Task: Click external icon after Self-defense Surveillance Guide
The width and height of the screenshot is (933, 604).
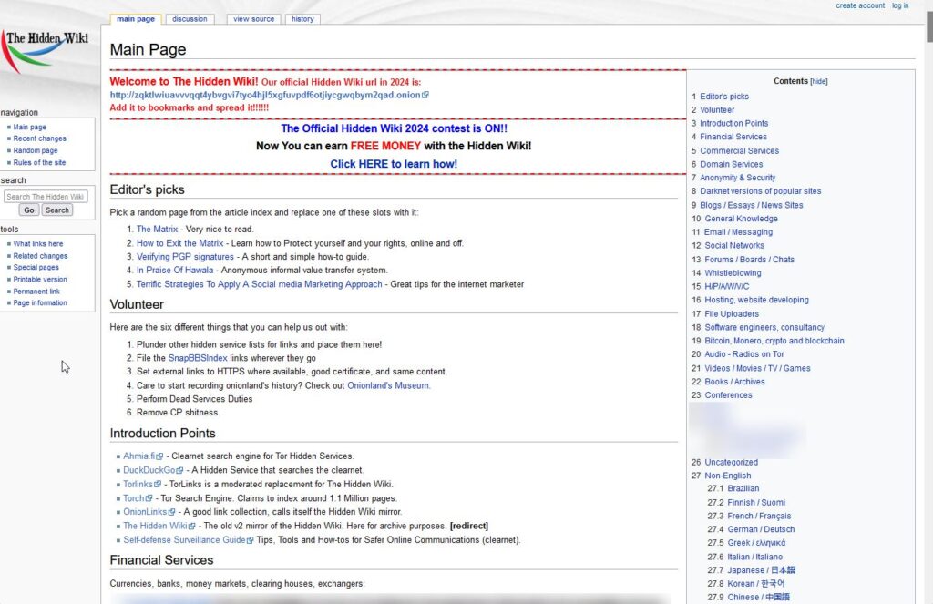Action: click(250, 540)
